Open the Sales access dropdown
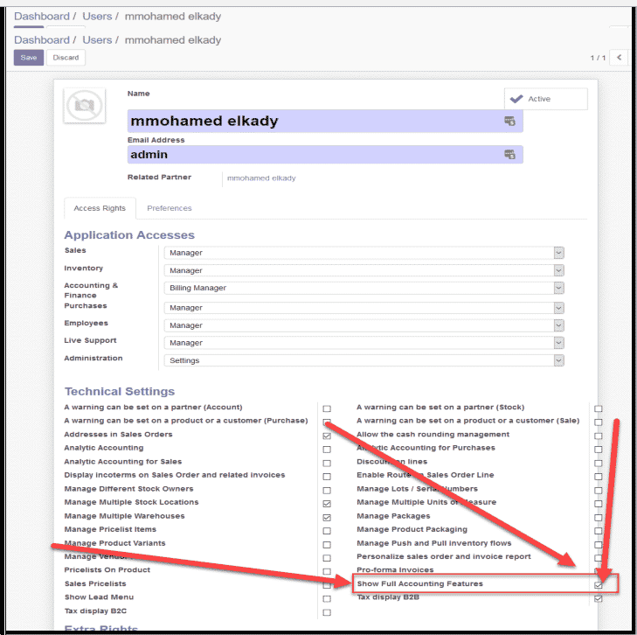 coord(364,253)
